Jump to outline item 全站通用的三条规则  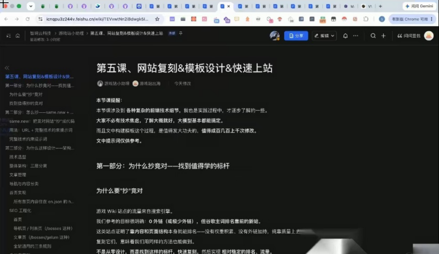pyautogui.click(x=32, y=246)
